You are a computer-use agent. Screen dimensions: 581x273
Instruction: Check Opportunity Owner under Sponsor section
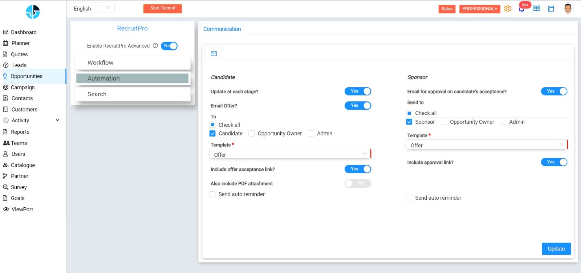(444, 122)
